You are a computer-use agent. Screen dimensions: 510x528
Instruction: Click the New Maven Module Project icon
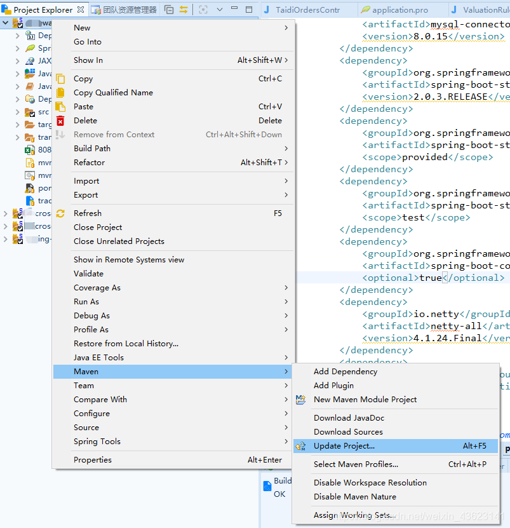pyautogui.click(x=300, y=400)
